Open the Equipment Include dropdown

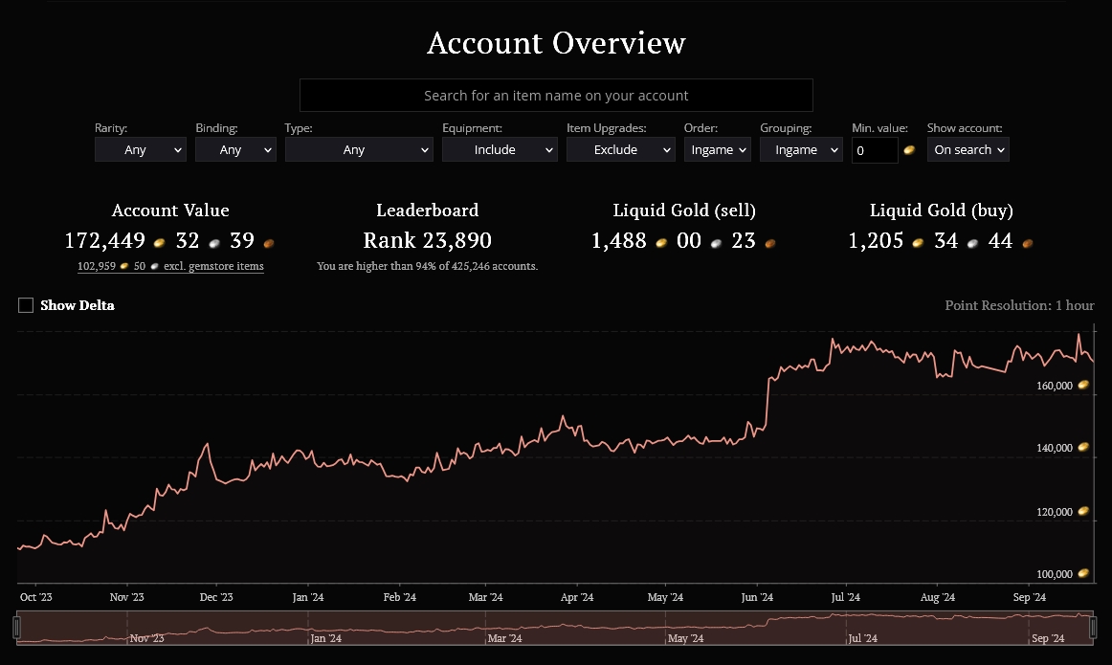pyautogui.click(x=500, y=149)
